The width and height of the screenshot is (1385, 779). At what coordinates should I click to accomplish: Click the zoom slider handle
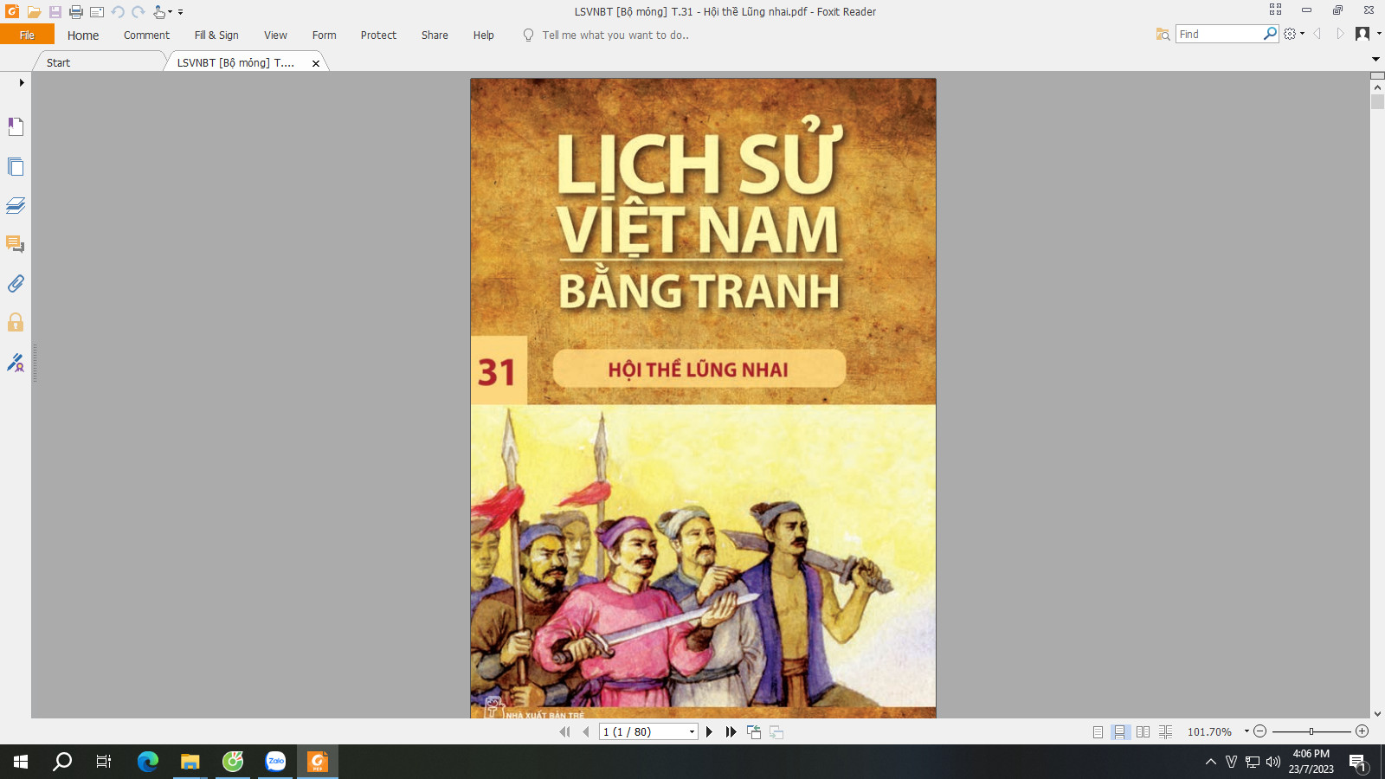[1311, 731]
